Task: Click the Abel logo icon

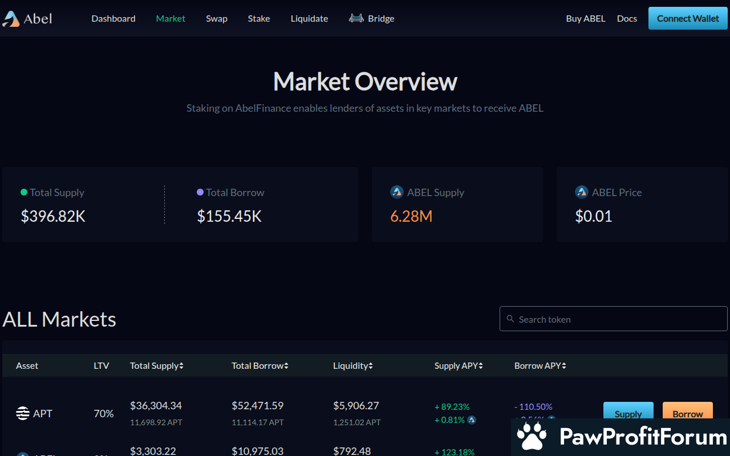Action: (11, 19)
